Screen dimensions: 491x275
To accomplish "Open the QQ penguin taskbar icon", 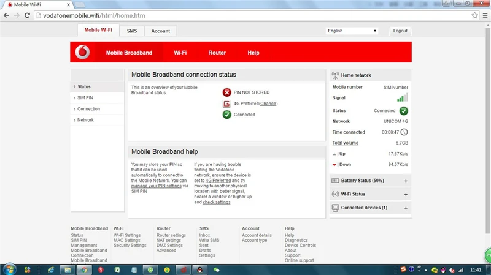I will (199, 269).
